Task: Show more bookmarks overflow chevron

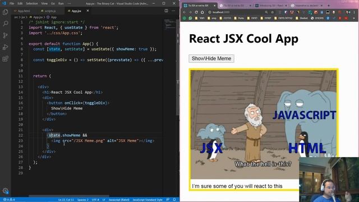Action: [x=354, y=18]
